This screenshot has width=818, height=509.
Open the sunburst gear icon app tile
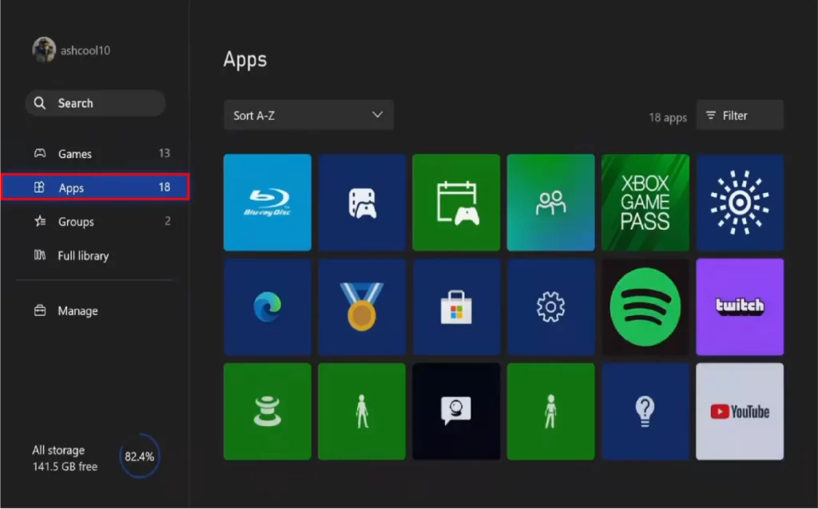coord(740,202)
